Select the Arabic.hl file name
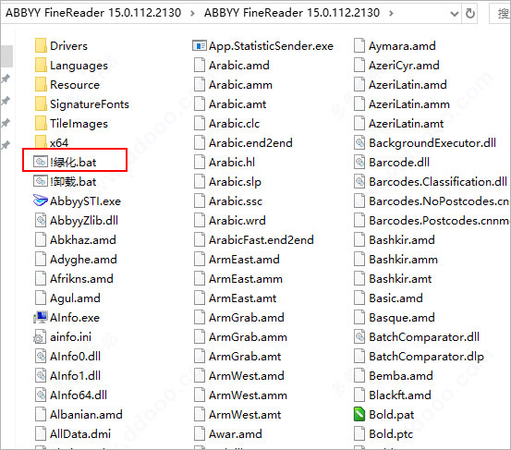 click(x=232, y=162)
